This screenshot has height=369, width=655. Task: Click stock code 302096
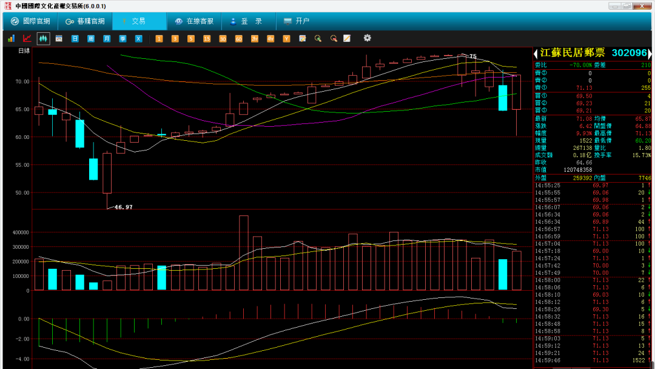[x=629, y=53]
